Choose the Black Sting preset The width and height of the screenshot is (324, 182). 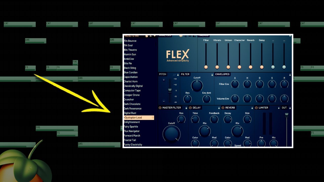click(130, 68)
